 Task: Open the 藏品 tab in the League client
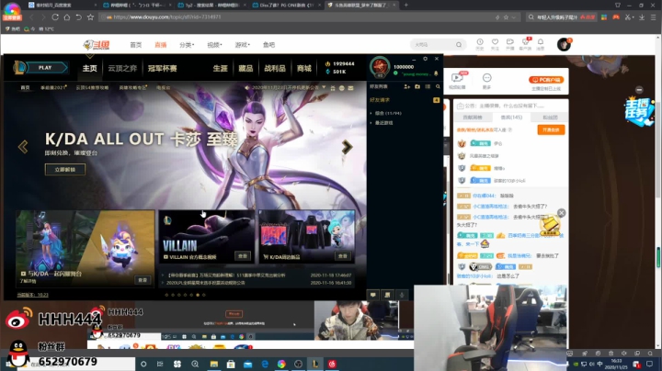pyautogui.click(x=245, y=68)
